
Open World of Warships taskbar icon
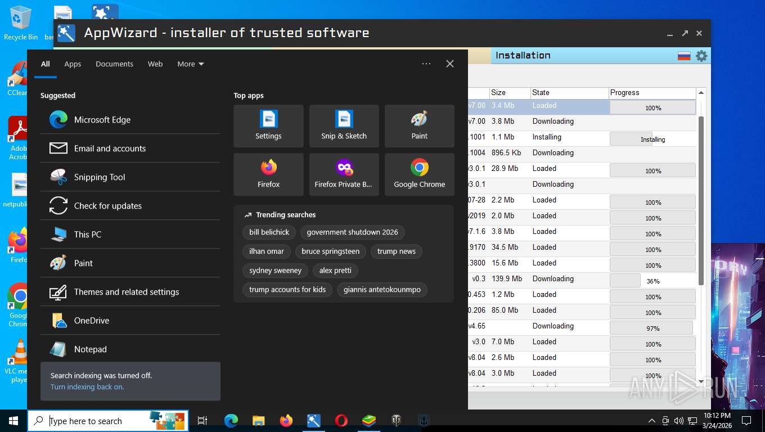(424, 420)
